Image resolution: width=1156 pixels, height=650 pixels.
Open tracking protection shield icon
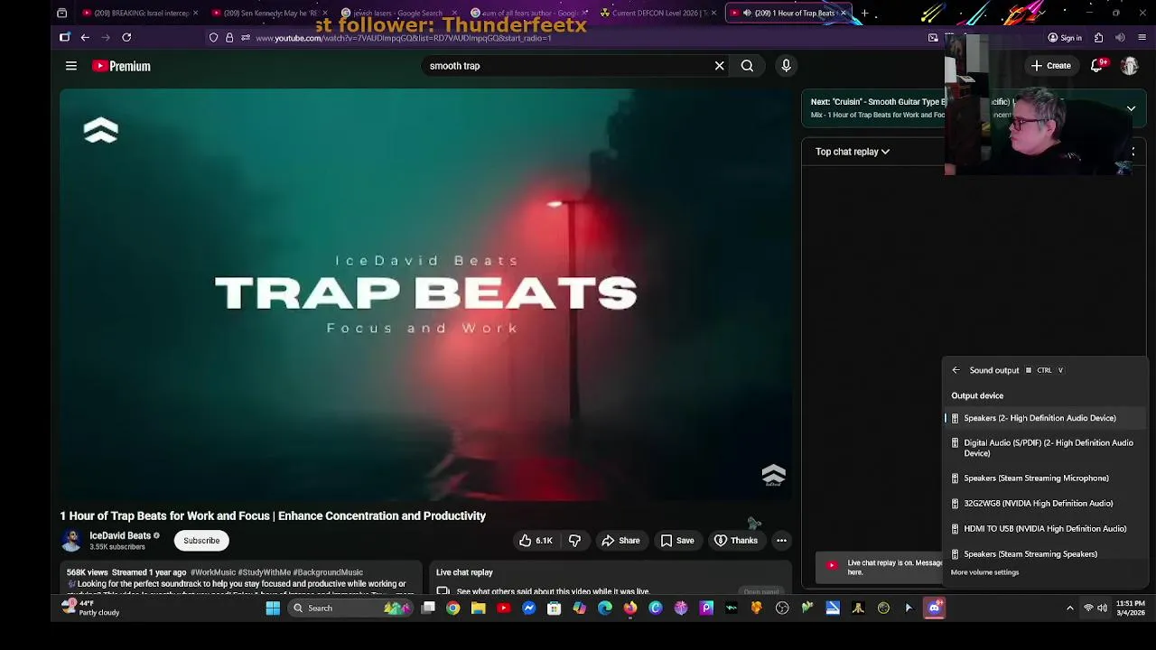(x=213, y=38)
